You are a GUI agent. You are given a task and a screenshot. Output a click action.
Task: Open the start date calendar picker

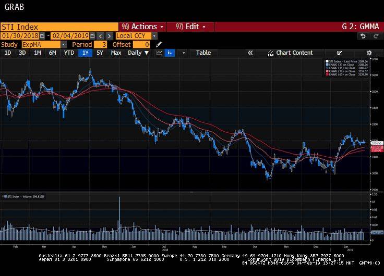coord(42,36)
